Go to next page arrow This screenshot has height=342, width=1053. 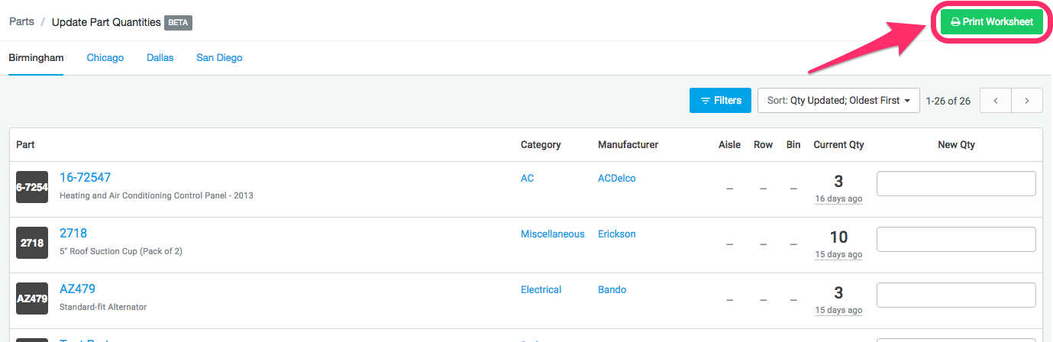[x=1027, y=101]
